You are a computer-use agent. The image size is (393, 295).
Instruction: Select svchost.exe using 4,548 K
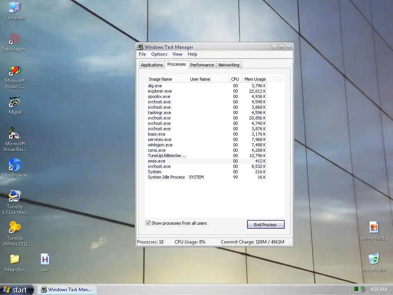click(x=207, y=102)
